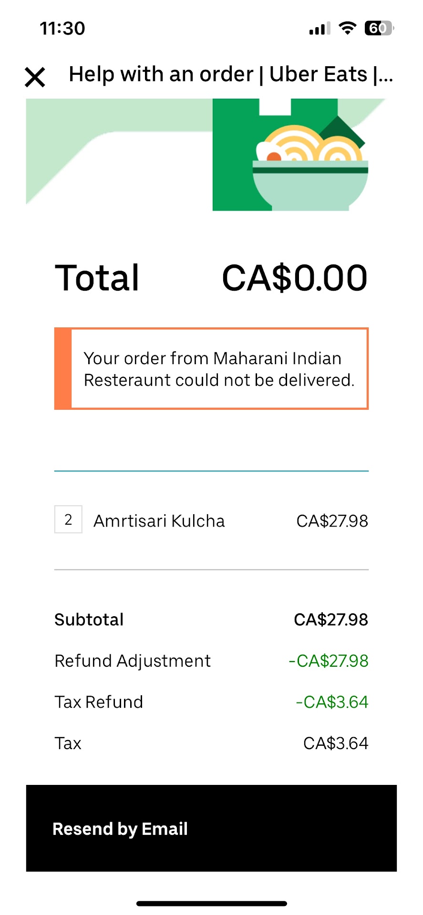Tap the home indicator bar

[211, 904]
